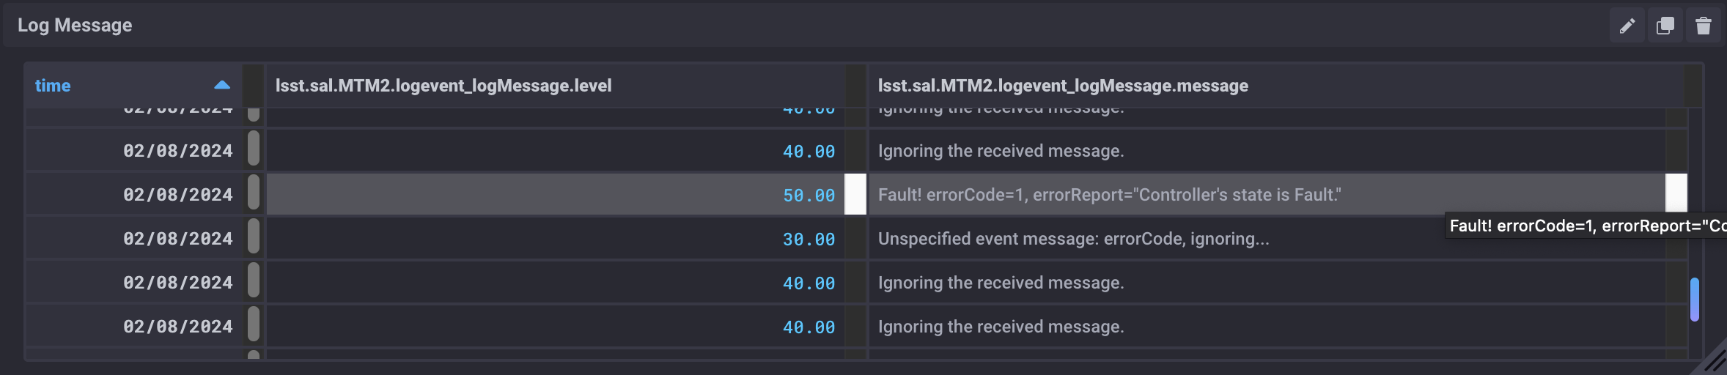Click the date cell in the Fault row
This screenshot has height=375, width=1727.
coord(177,195)
